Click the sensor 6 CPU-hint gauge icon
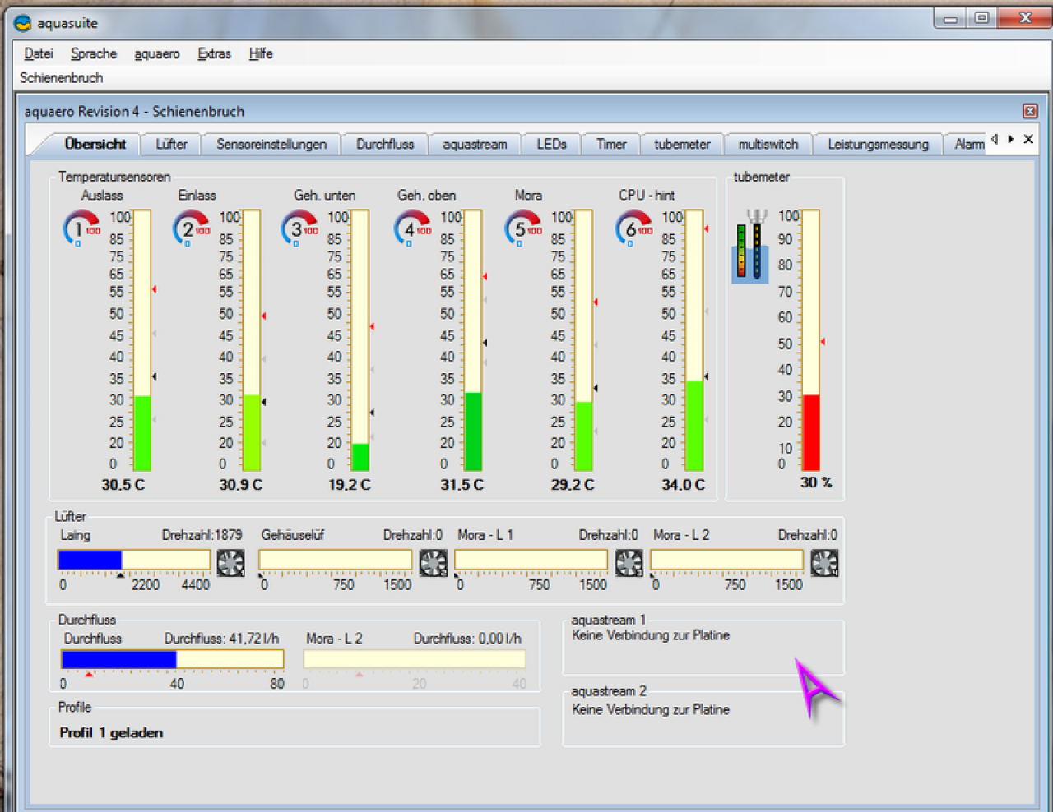The width and height of the screenshot is (1053, 812). (633, 228)
